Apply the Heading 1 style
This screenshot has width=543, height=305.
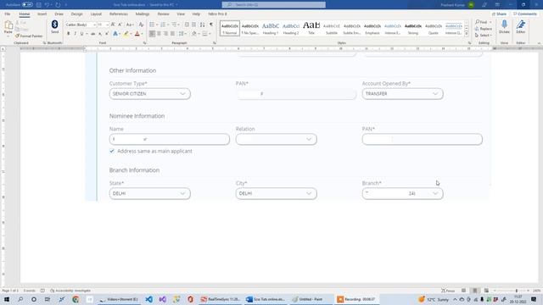(x=271, y=28)
